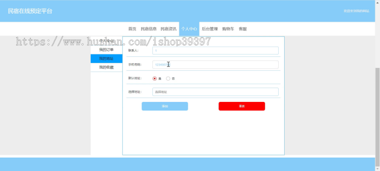This screenshot has width=380, height=171.
Task: Select the 个人中心 nav tab
Action: [189, 29]
